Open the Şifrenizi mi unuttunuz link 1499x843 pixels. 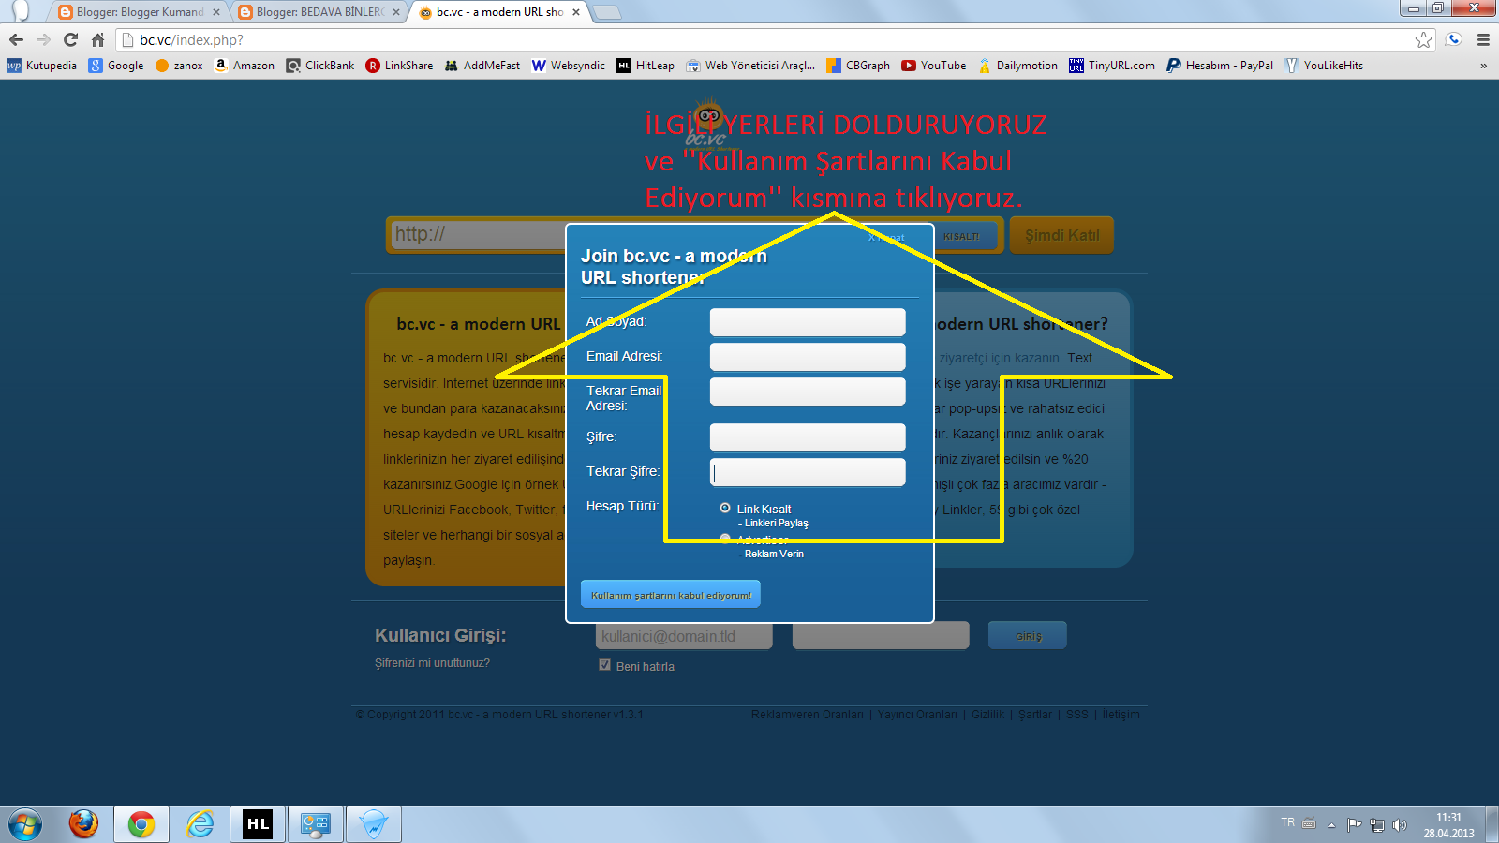pyautogui.click(x=432, y=663)
